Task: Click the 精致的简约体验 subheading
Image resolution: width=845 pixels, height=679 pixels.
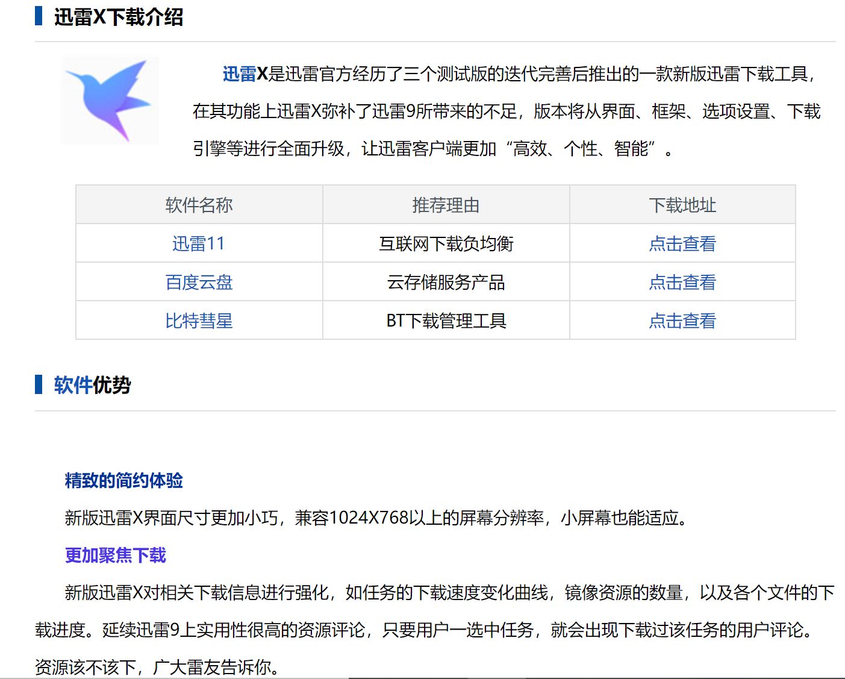Action: (x=123, y=480)
